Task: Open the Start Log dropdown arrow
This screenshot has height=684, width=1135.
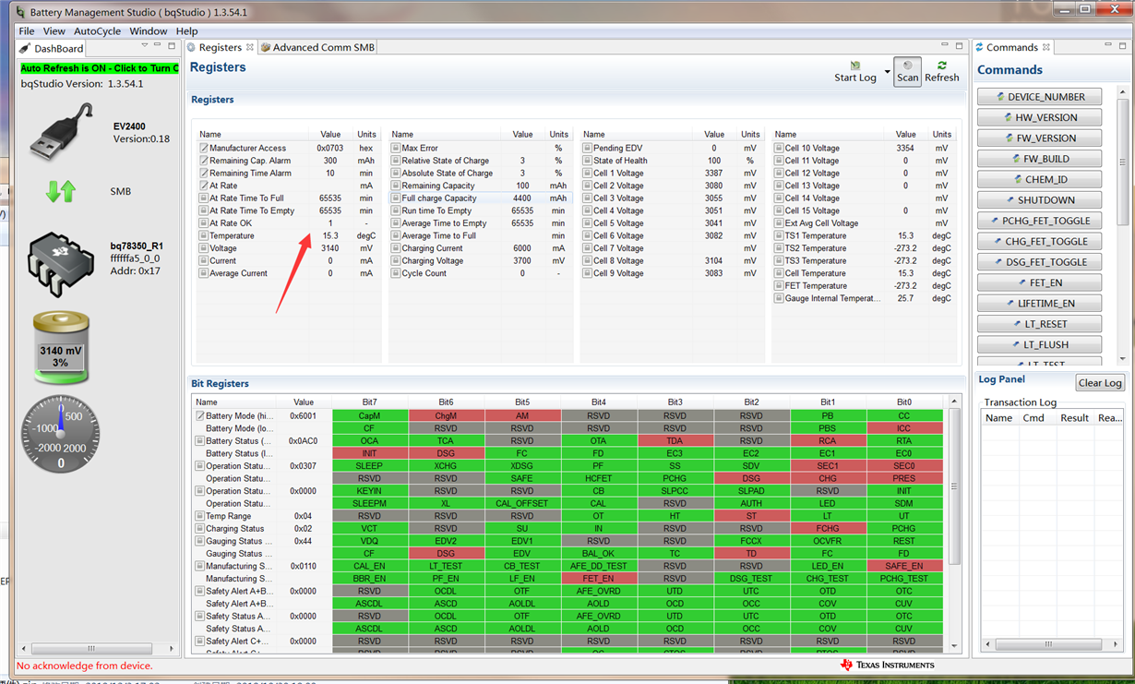Action: [887, 72]
